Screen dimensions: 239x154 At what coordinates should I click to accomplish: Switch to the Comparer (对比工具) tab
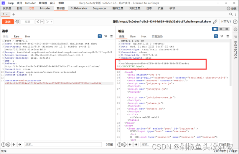point(135,8)
